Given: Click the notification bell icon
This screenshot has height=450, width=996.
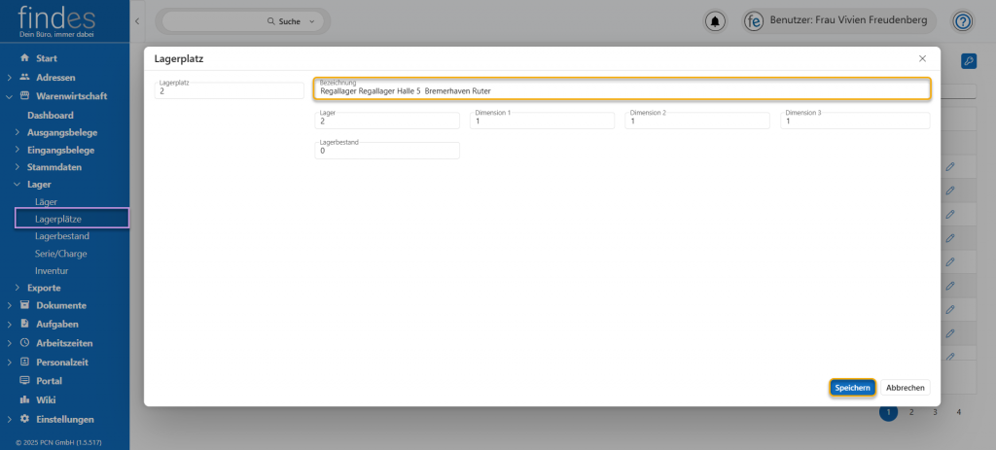Looking at the screenshot, I should (x=717, y=21).
